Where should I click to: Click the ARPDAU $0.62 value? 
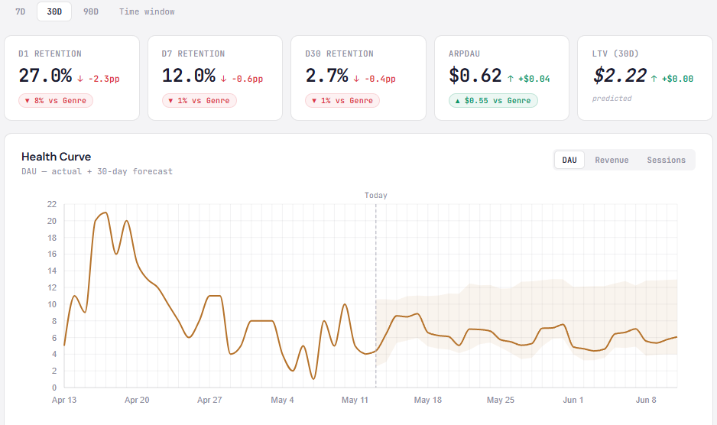tap(475, 76)
